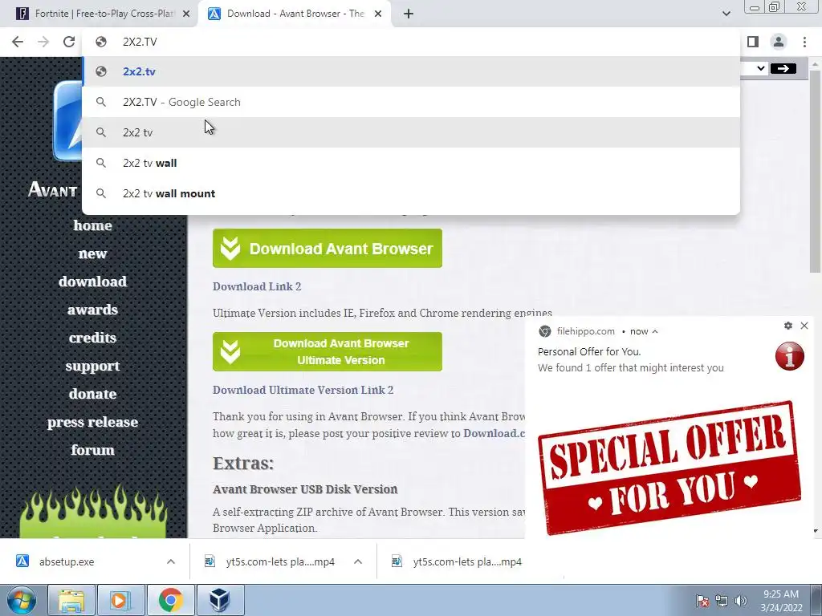Open Chrome's three-dot menu
Screen dimensions: 822x616
[x=804, y=42]
